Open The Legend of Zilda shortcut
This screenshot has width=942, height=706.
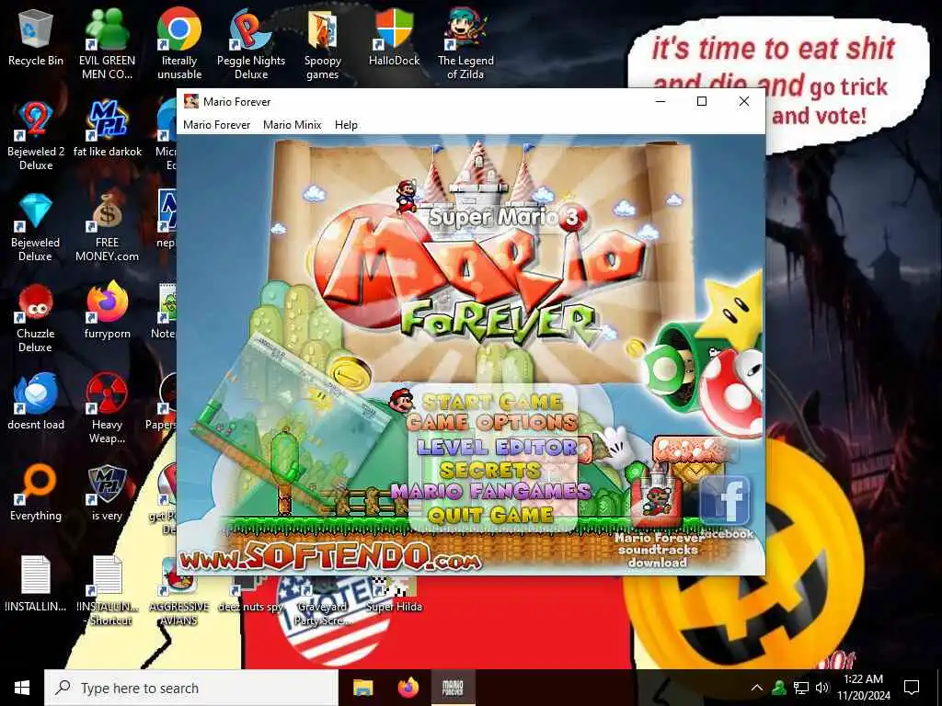tap(465, 43)
